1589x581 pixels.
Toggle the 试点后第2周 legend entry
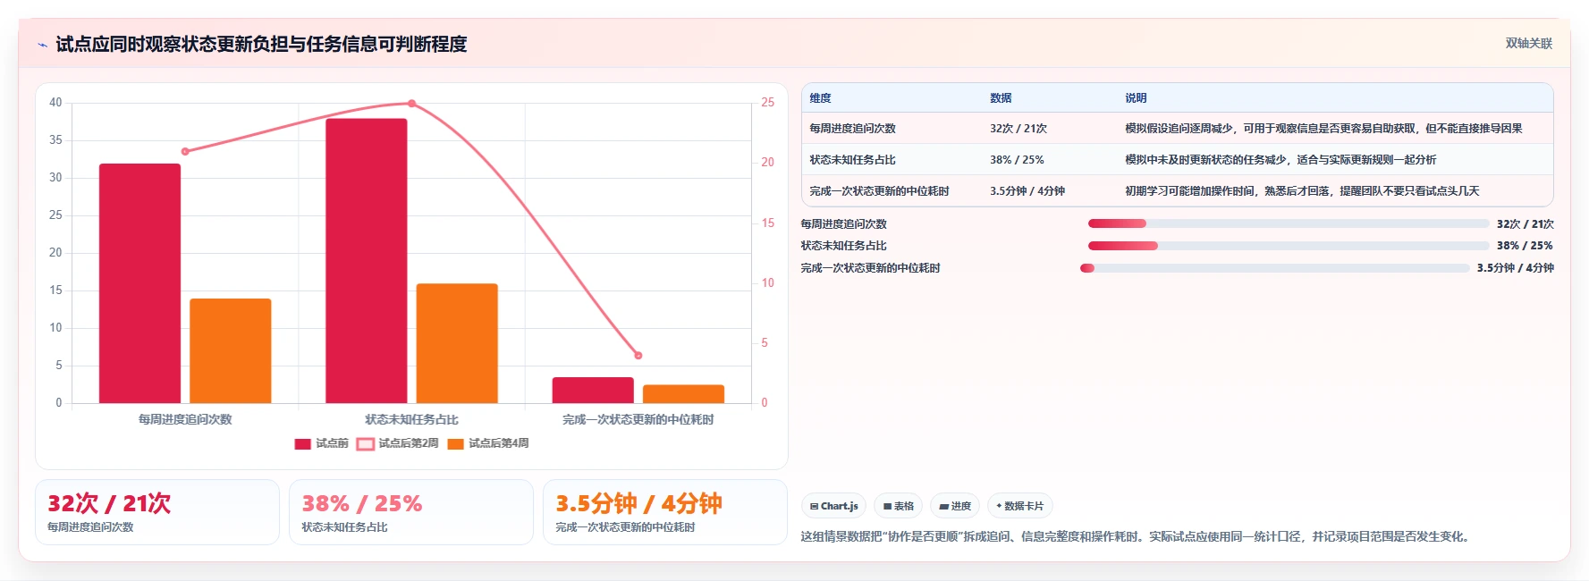[x=398, y=443]
